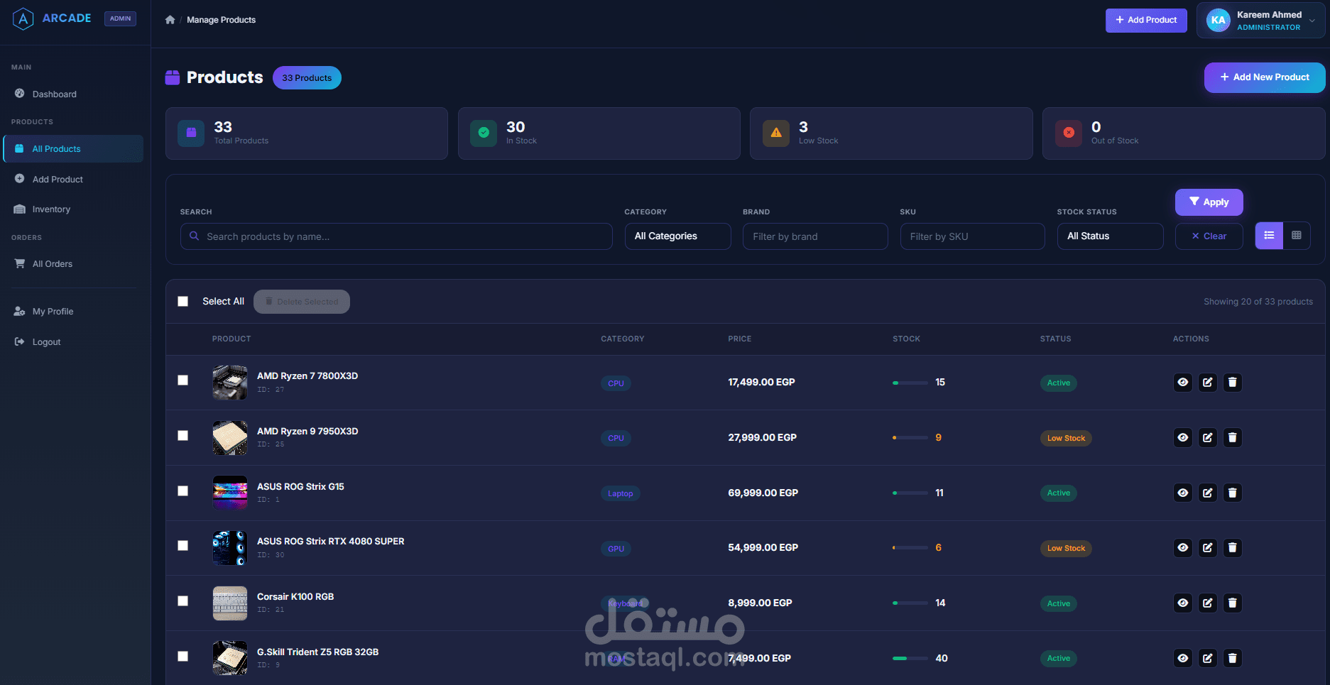Clear the product filters
The height and width of the screenshot is (685, 1330).
tap(1209, 236)
